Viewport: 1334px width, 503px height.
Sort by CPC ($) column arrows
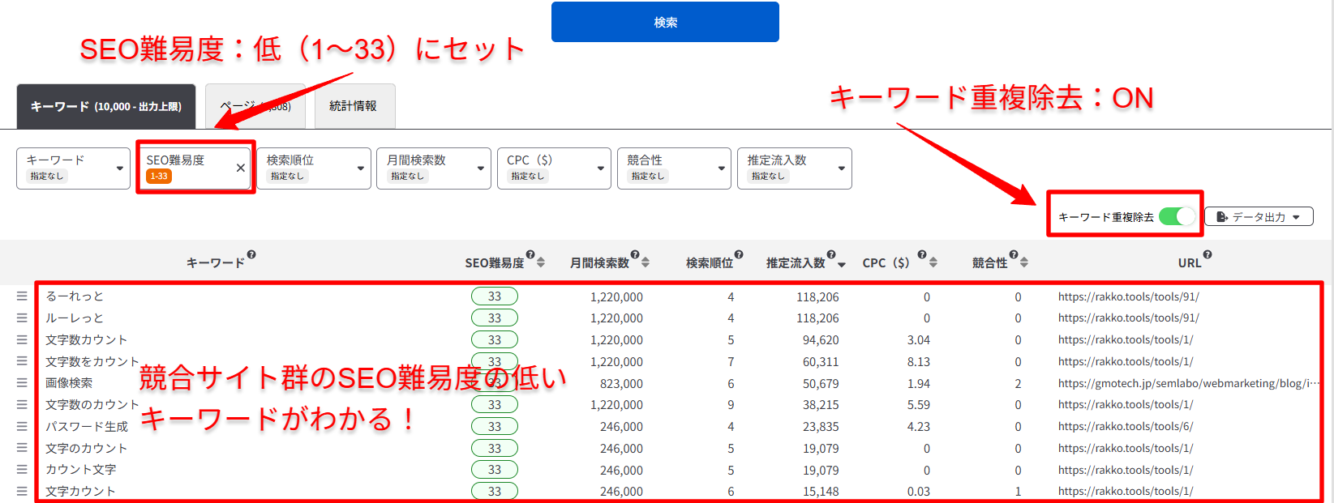click(x=933, y=262)
